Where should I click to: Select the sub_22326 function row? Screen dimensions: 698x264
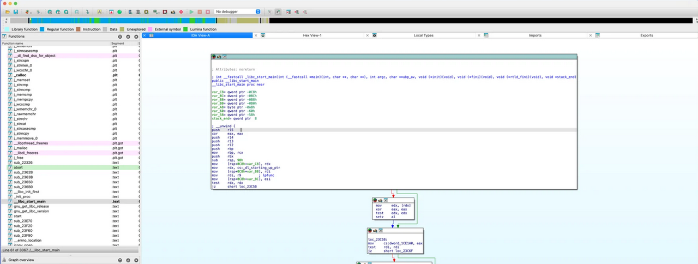tap(70, 163)
